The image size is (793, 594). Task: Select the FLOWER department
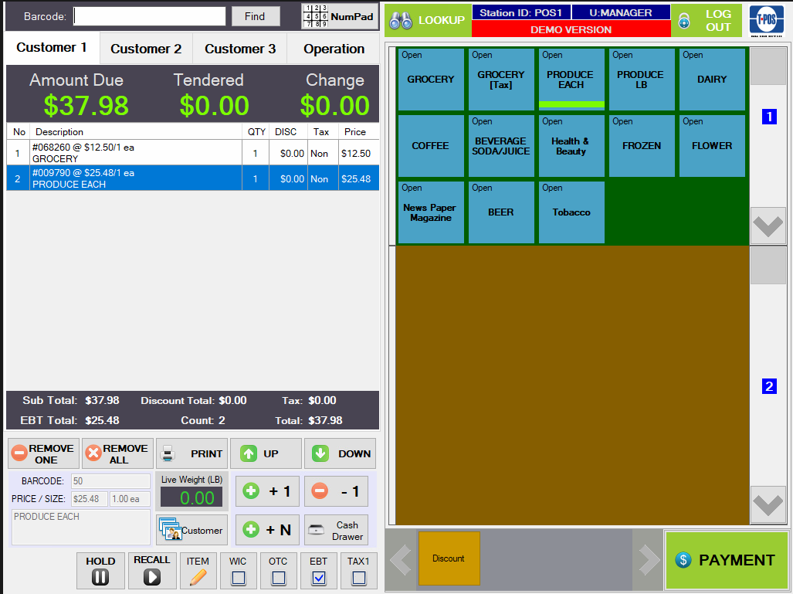[712, 146]
